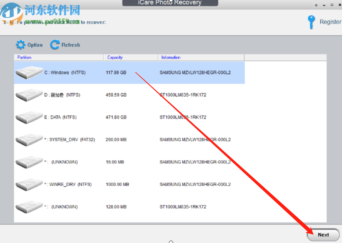
Task: Click the drive icon for D: partition
Action: tap(29, 95)
